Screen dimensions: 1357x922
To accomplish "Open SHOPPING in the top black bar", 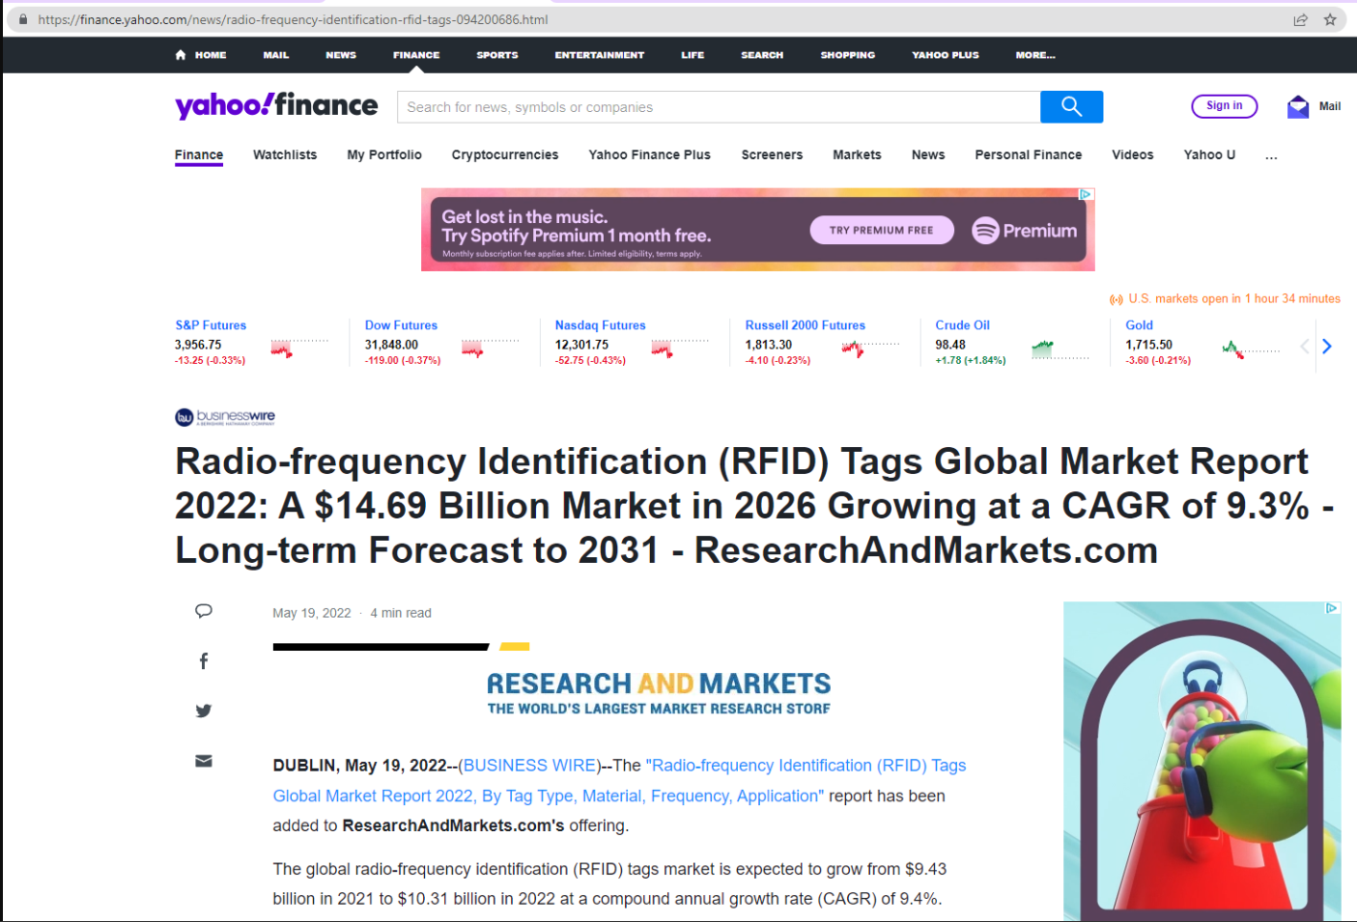I will pos(848,55).
